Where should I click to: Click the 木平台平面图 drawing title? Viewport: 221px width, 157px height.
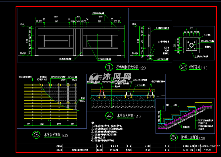(52, 135)
